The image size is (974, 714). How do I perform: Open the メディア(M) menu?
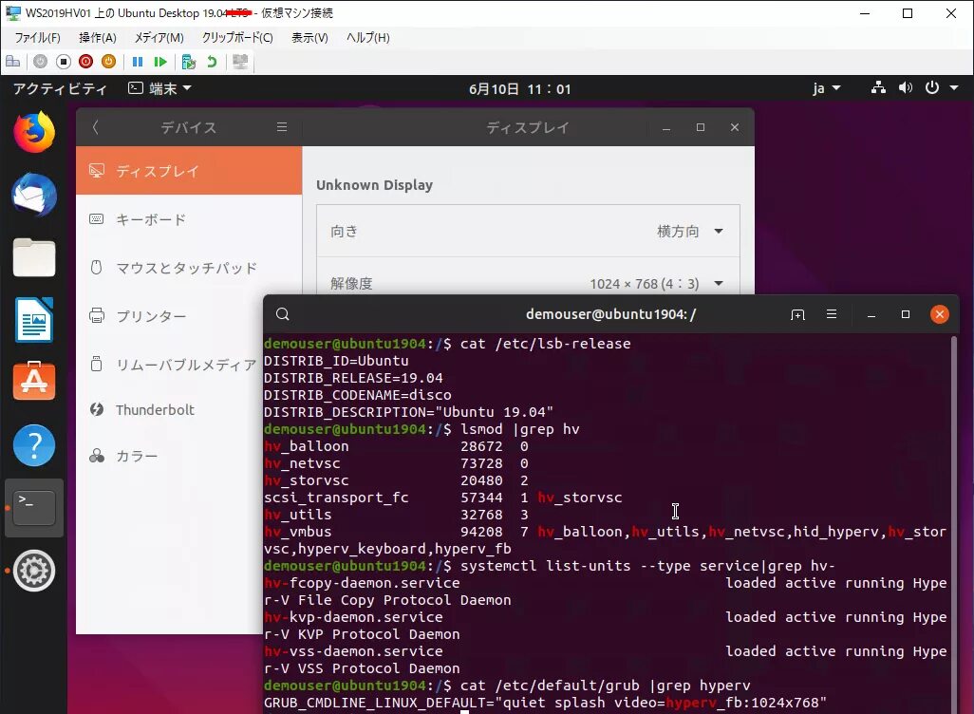pyautogui.click(x=159, y=38)
